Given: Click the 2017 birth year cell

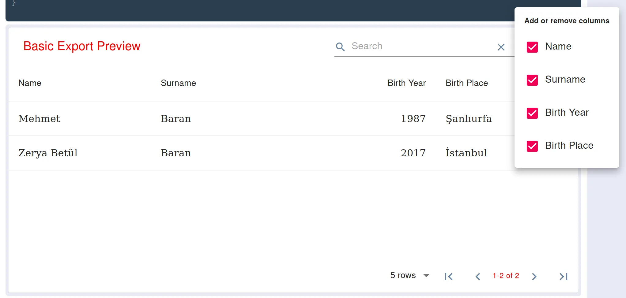Looking at the screenshot, I should point(413,153).
